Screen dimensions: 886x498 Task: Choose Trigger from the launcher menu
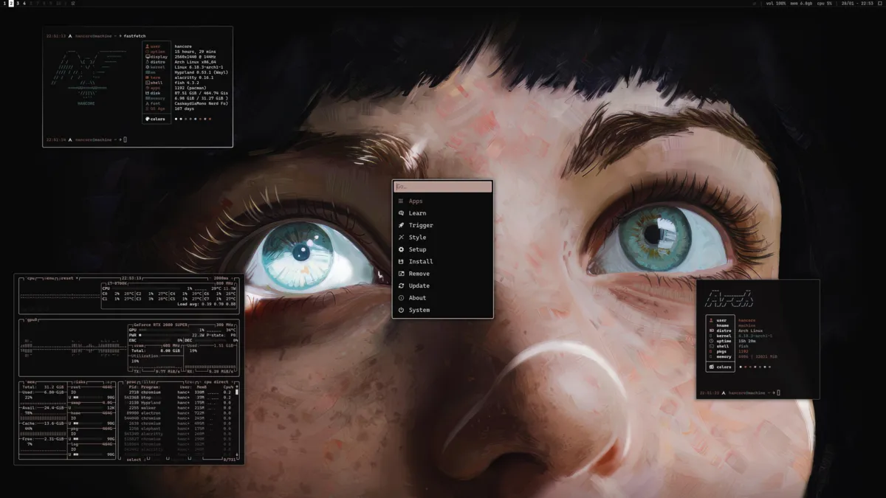[442, 225]
